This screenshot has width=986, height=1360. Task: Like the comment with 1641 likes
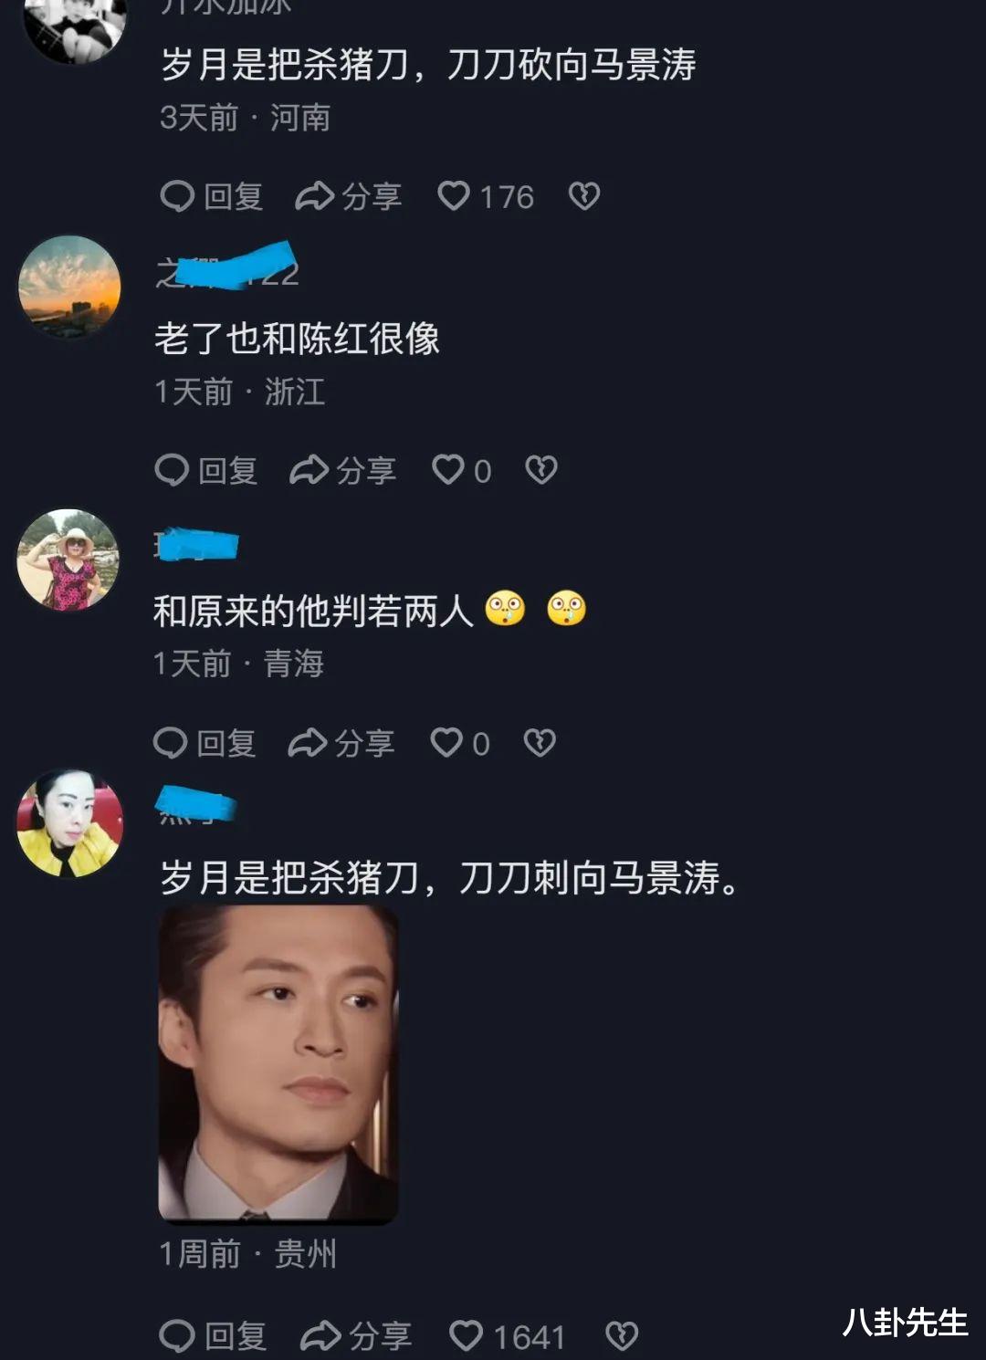click(x=466, y=1336)
